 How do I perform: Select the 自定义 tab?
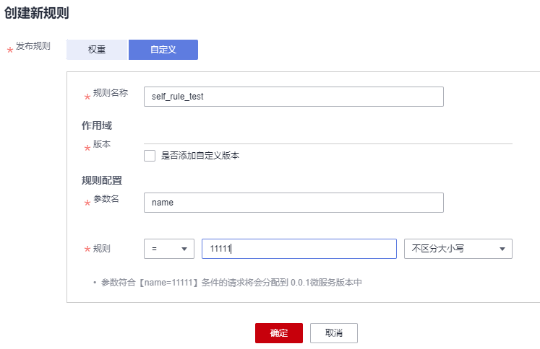(163, 50)
